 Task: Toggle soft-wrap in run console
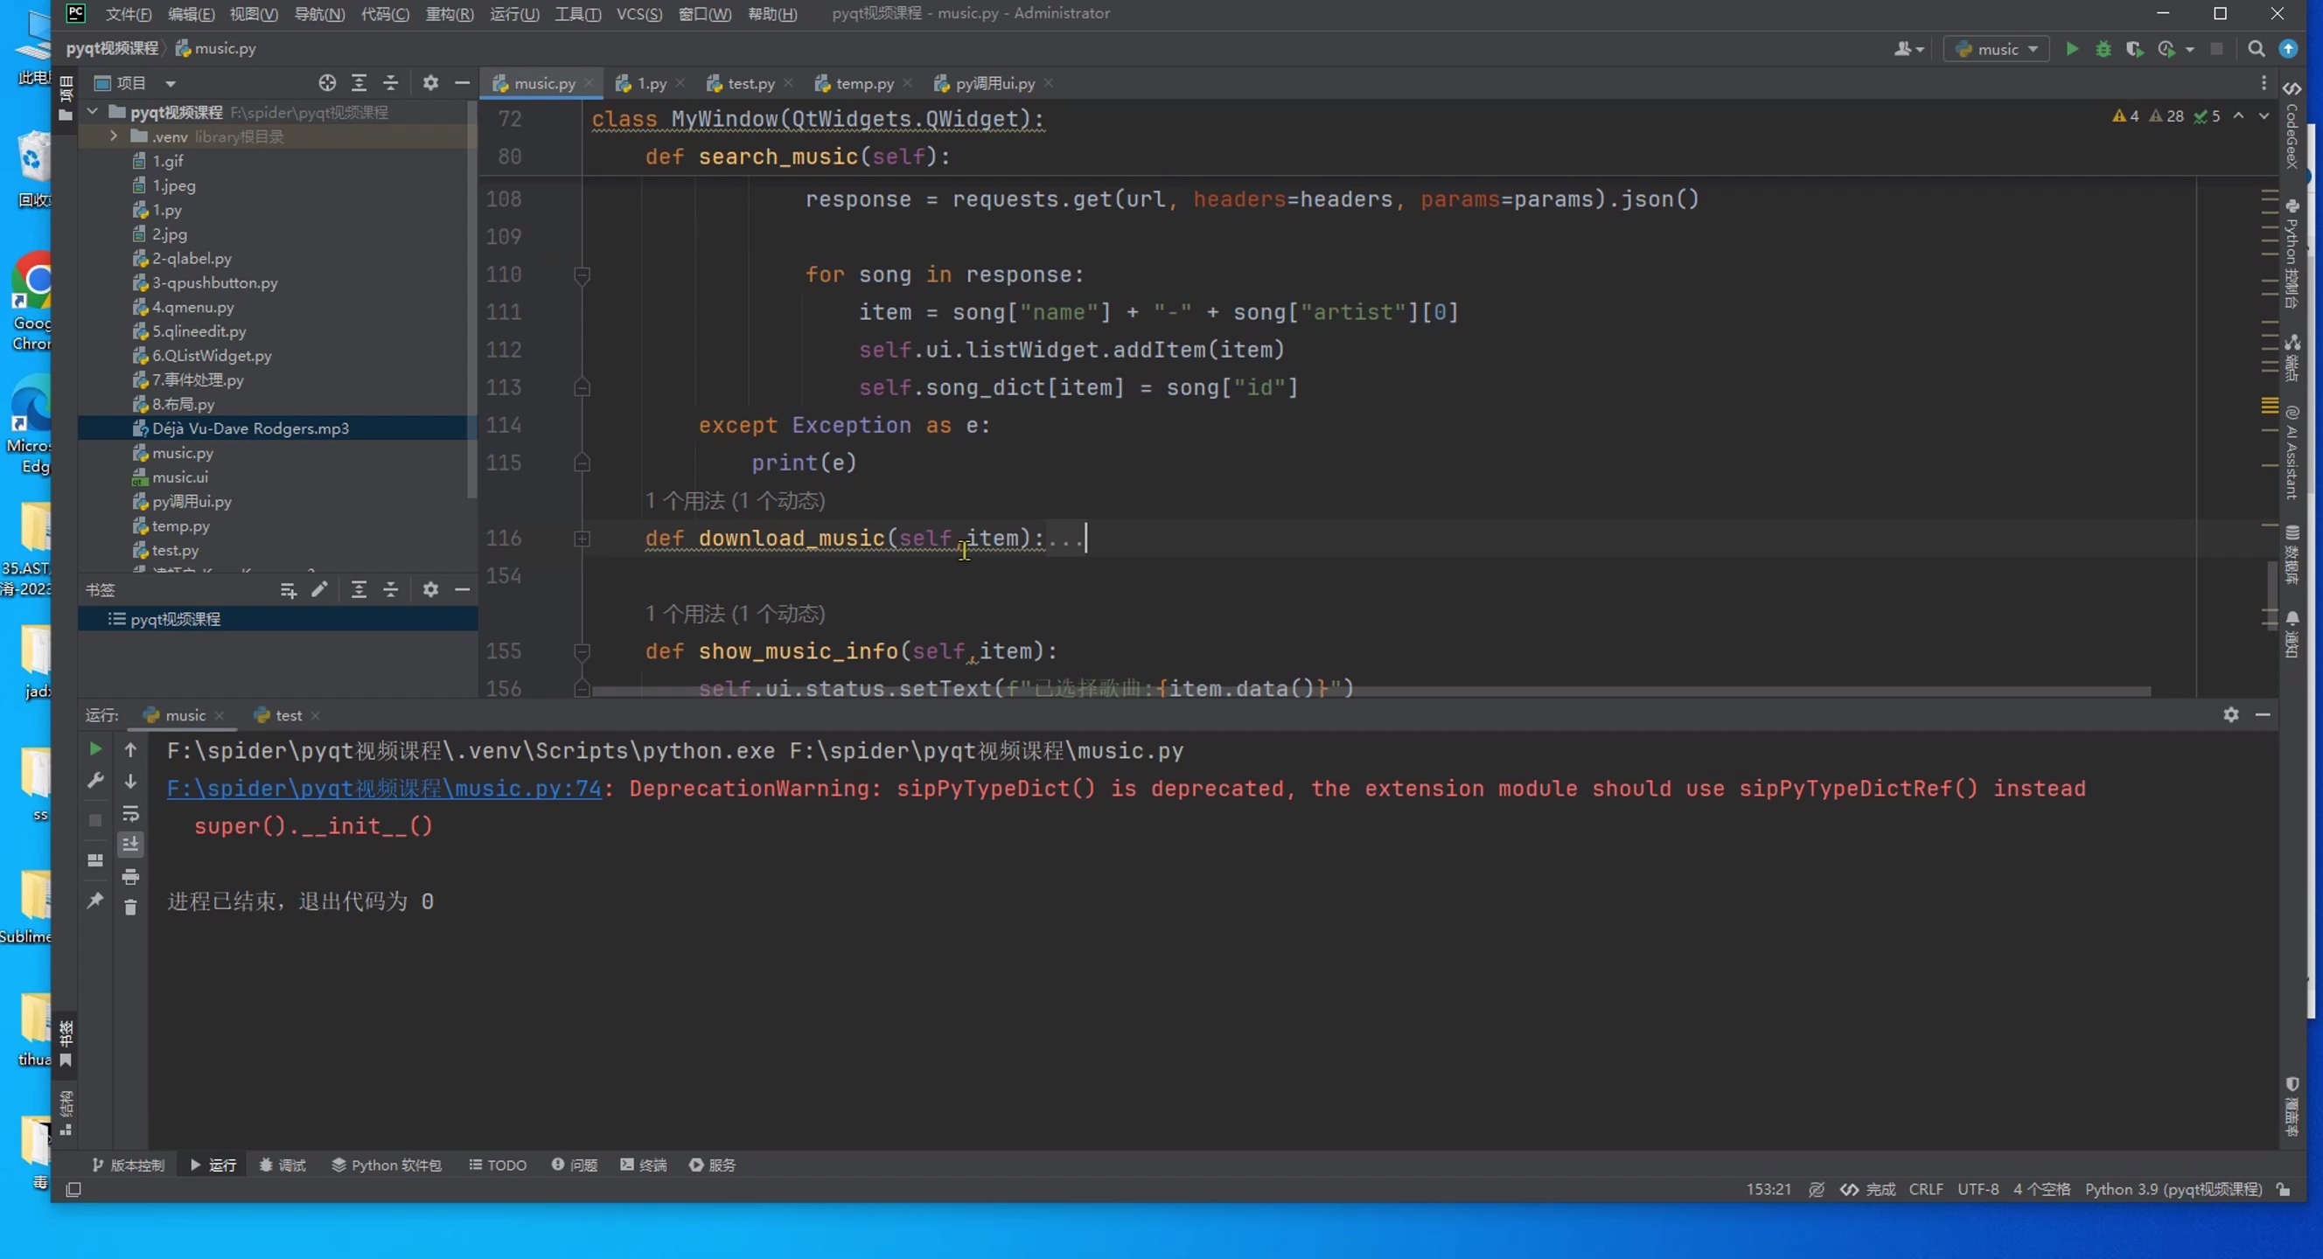pyautogui.click(x=129, y=813)
